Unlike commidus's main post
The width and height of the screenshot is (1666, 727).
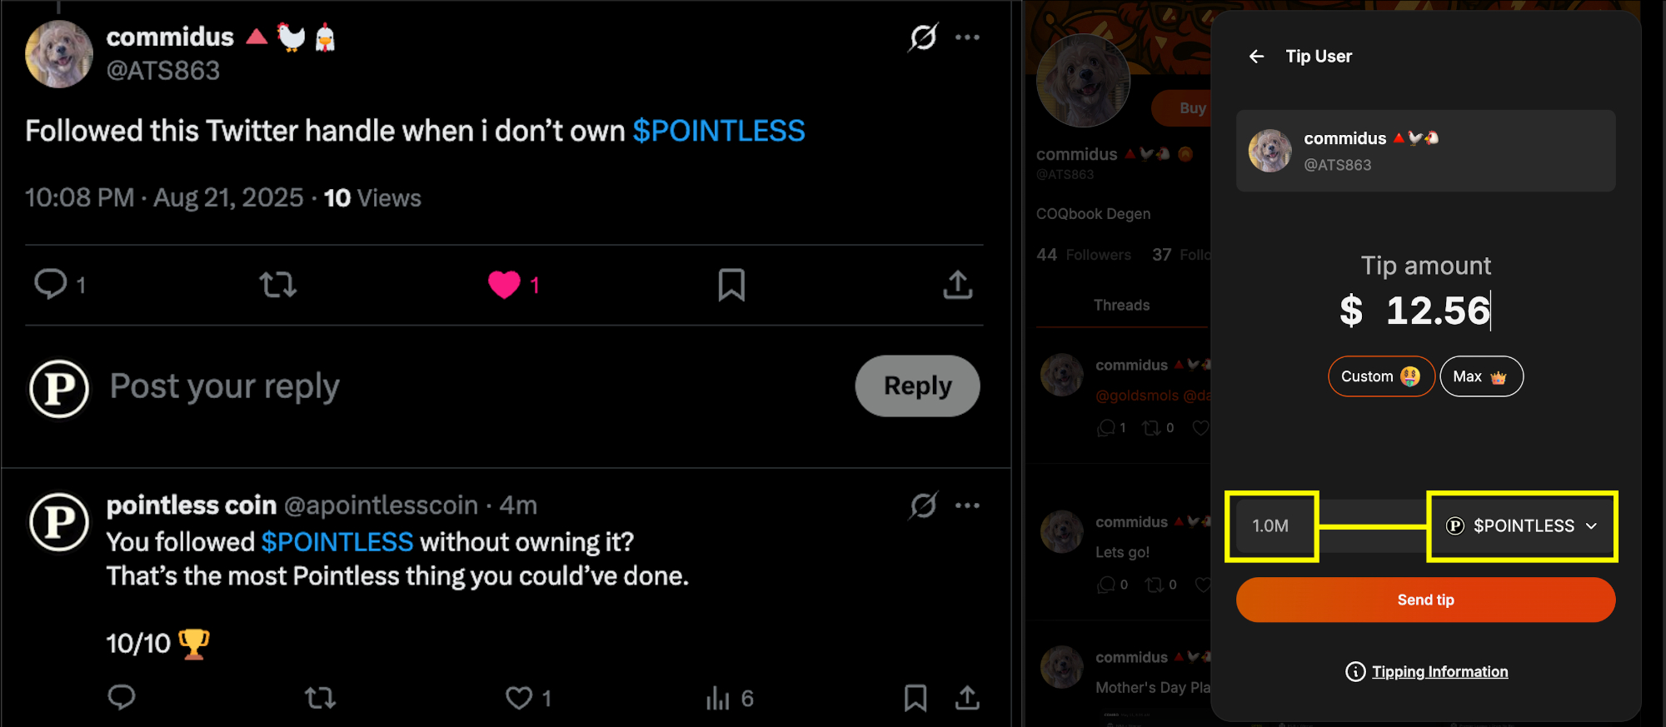pos(504,285)
